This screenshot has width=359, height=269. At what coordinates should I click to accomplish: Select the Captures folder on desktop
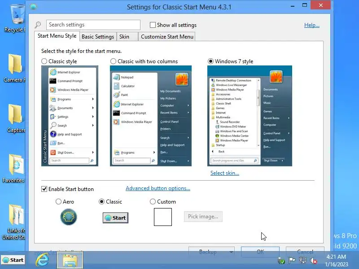point(15,118)
